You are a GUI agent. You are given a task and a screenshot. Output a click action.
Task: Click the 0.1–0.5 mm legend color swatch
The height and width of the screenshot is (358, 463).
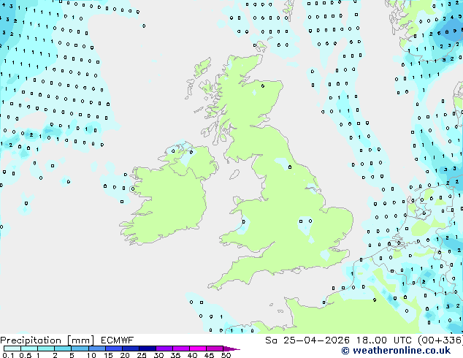pyautogui.click(x=12, y=349)
